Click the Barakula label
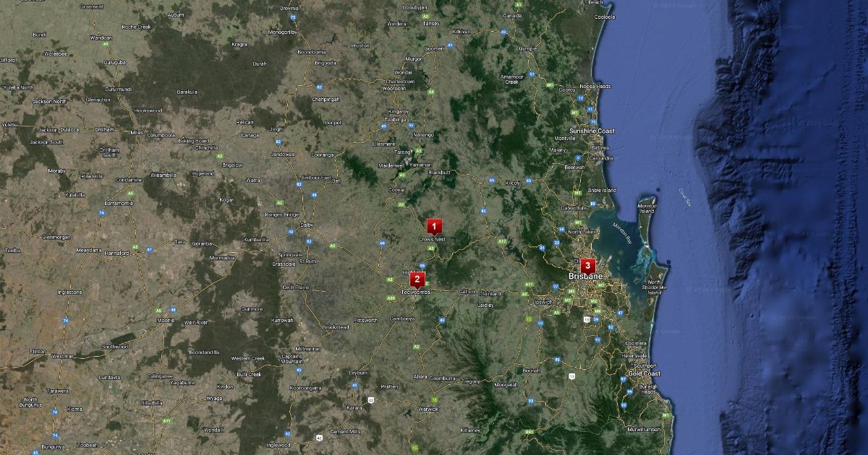Viewport: 868px width, 455px height. click(187, 92)
